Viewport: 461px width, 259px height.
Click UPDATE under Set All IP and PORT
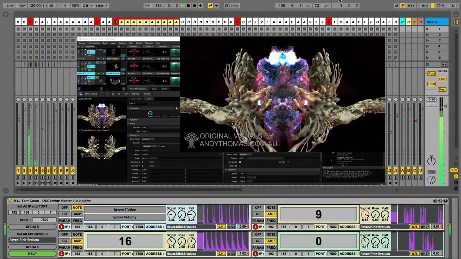click(x=32, y=227)
